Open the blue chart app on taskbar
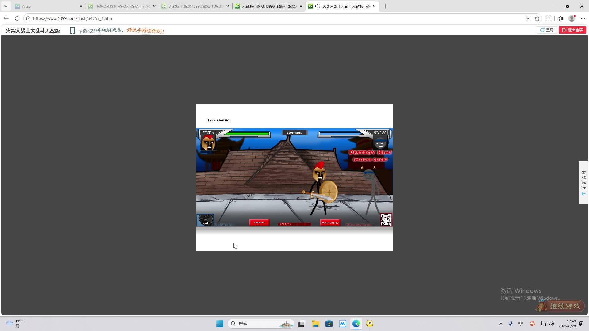589x331 pixels. 343,324
